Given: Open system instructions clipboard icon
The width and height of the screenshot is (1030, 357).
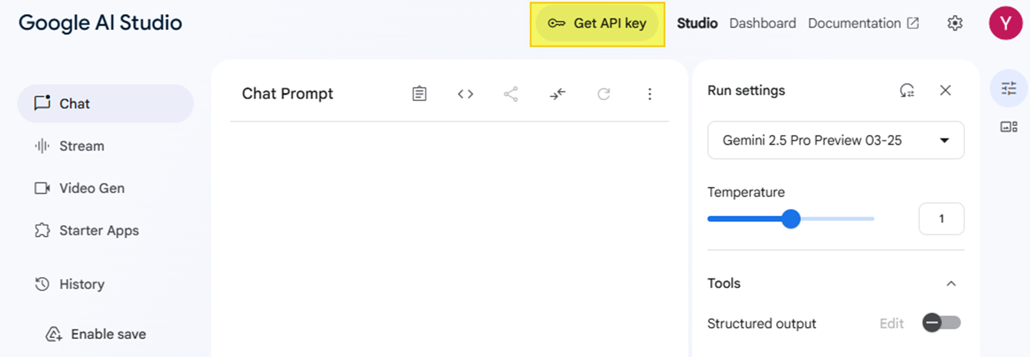Looking at the screenshot, I should tap(419, 94).
